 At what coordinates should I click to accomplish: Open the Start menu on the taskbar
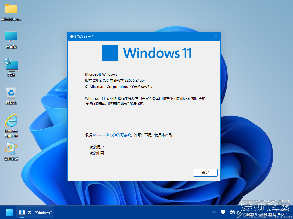tap(9, 212)
